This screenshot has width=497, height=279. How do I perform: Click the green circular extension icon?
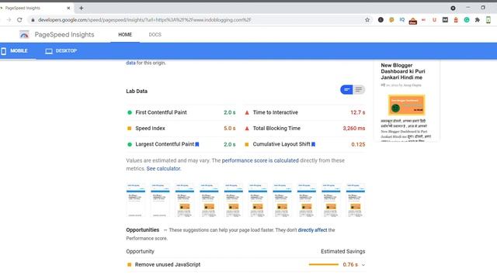point(467,20)
